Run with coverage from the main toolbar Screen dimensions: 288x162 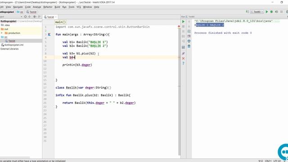(x=276, y=12)
